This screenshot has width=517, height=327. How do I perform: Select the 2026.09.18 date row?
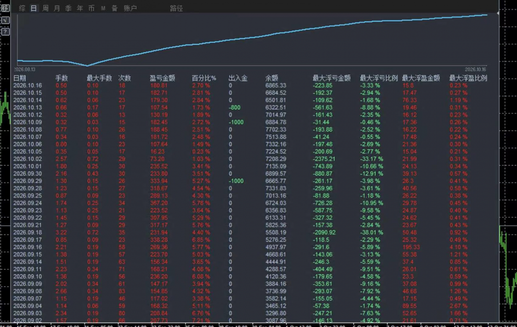point(28,232)
